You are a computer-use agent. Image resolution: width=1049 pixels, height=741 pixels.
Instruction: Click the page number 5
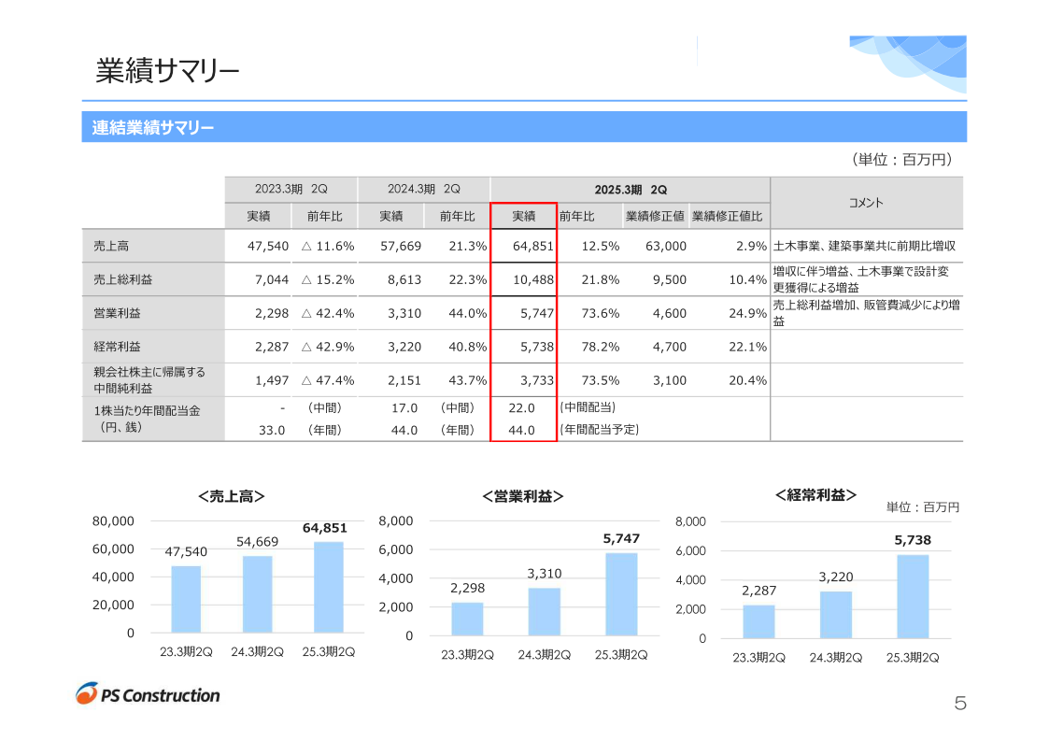pos(960,703)
